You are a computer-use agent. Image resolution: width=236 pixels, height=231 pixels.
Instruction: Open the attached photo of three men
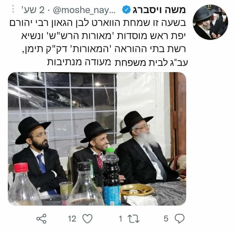[x=97, y=139]
